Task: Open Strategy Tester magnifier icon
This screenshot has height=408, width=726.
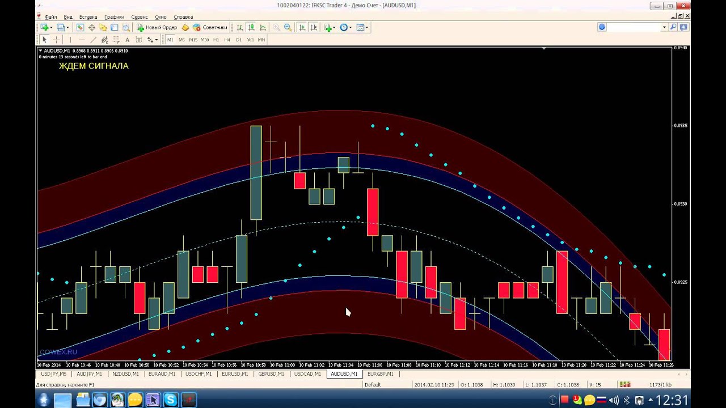Action: 126,27
